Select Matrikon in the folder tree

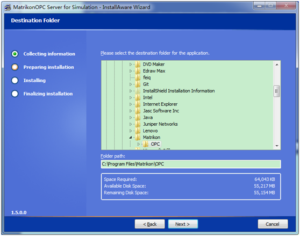(x=152, y=137)
